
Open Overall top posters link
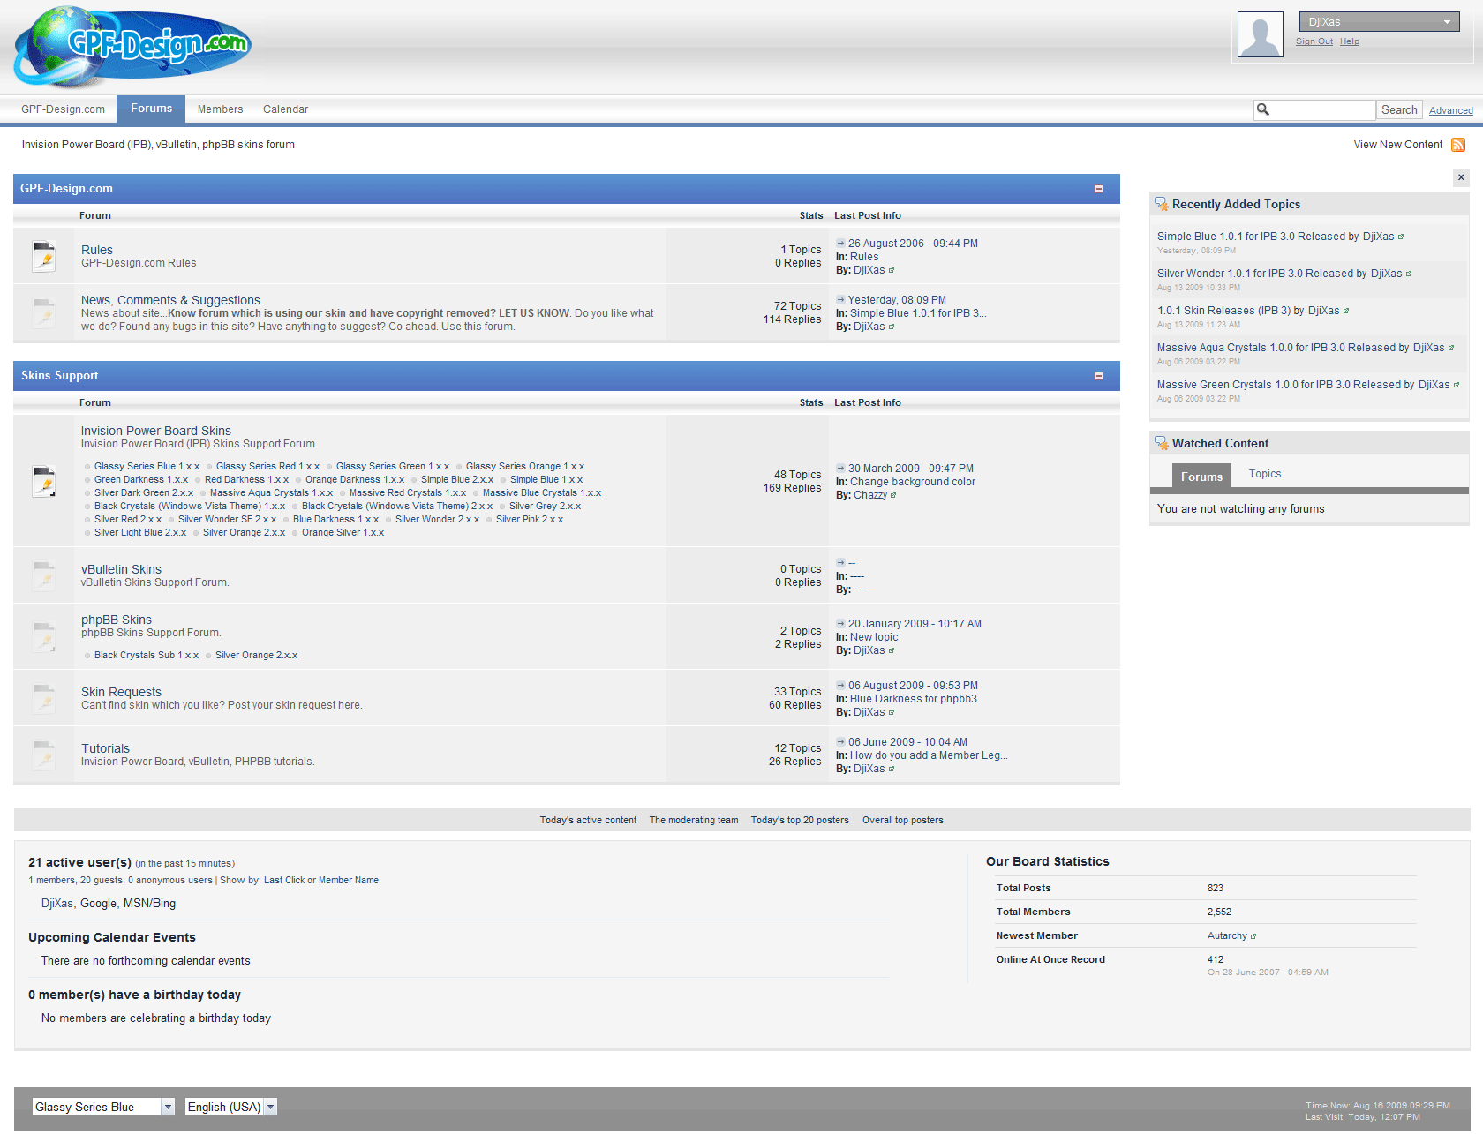[902, 821]
